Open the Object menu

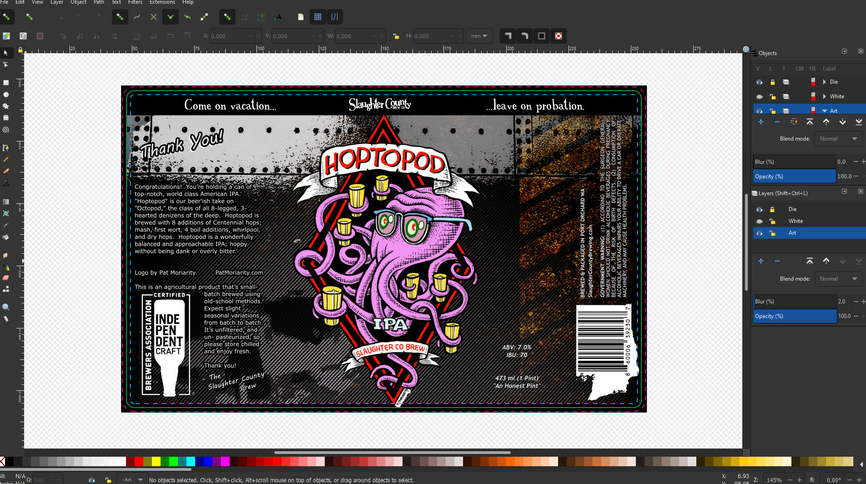click(78, 2)
